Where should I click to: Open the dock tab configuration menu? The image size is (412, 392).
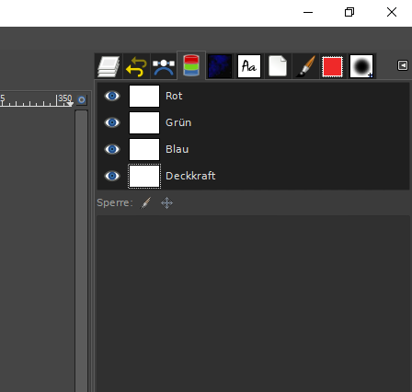(x=403, y=65)
